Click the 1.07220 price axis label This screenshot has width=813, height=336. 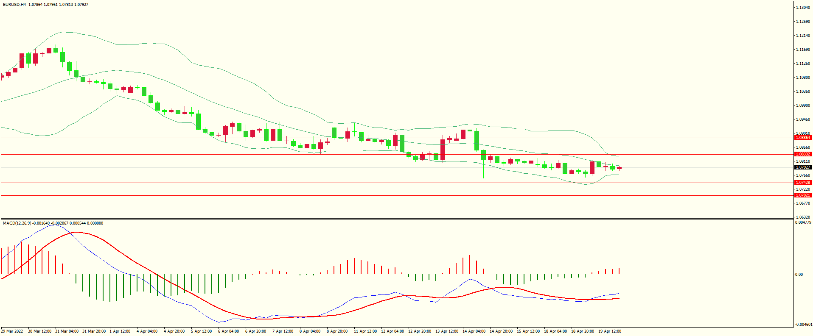[803, 189]
